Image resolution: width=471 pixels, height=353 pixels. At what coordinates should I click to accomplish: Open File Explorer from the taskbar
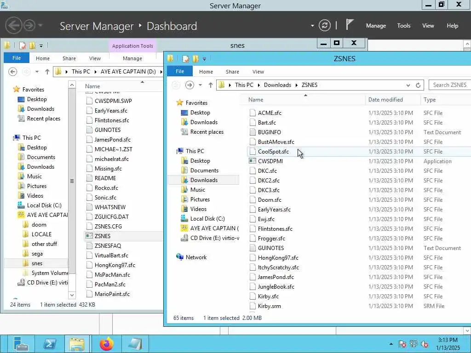pyautogui.click(x=77, y=344)
